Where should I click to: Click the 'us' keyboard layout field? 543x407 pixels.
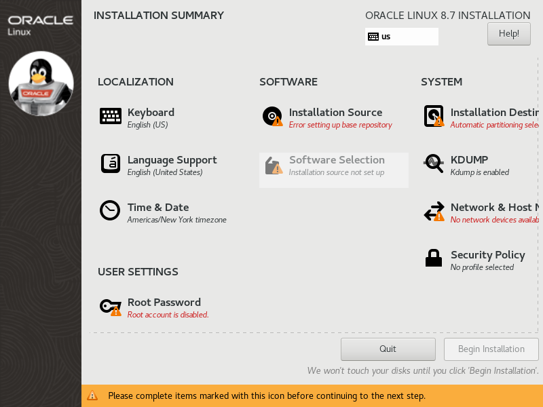(401, 37)
